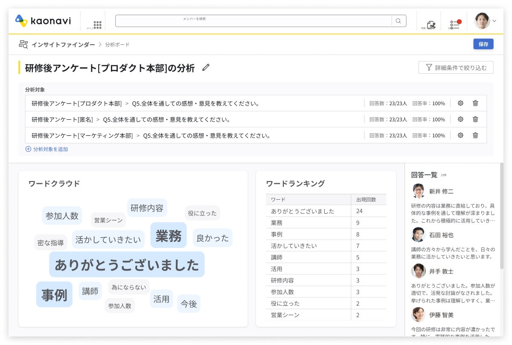
Task: Select 研修後アンケート[マーケティング本部] target row text
Action: 151,135
